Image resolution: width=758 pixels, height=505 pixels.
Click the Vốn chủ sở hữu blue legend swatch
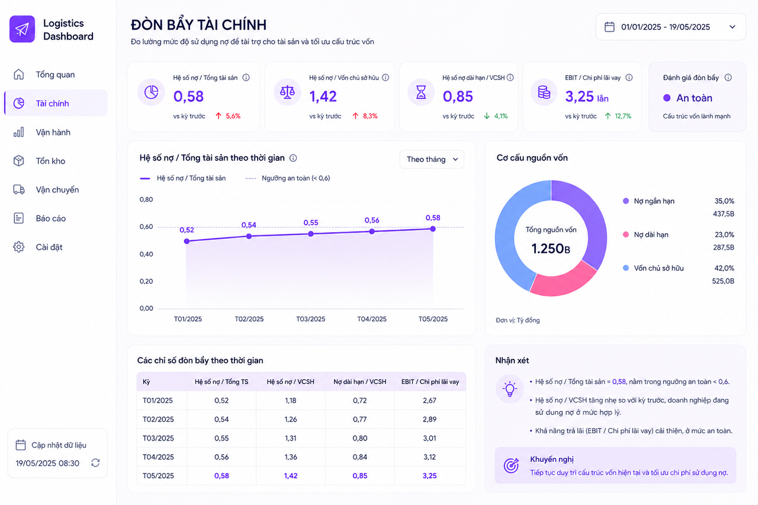626,268
